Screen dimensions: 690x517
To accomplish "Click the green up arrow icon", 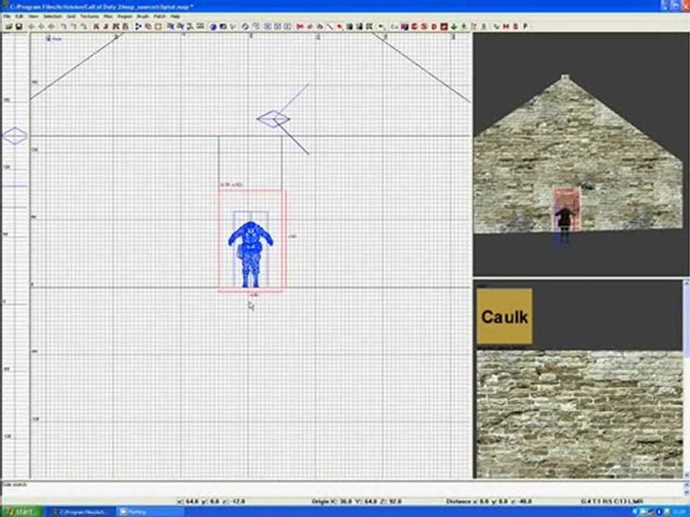I will tap(464, 27).
